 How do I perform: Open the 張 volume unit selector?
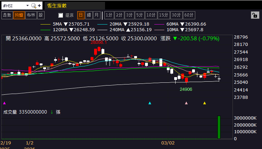[x=58, y=112]
